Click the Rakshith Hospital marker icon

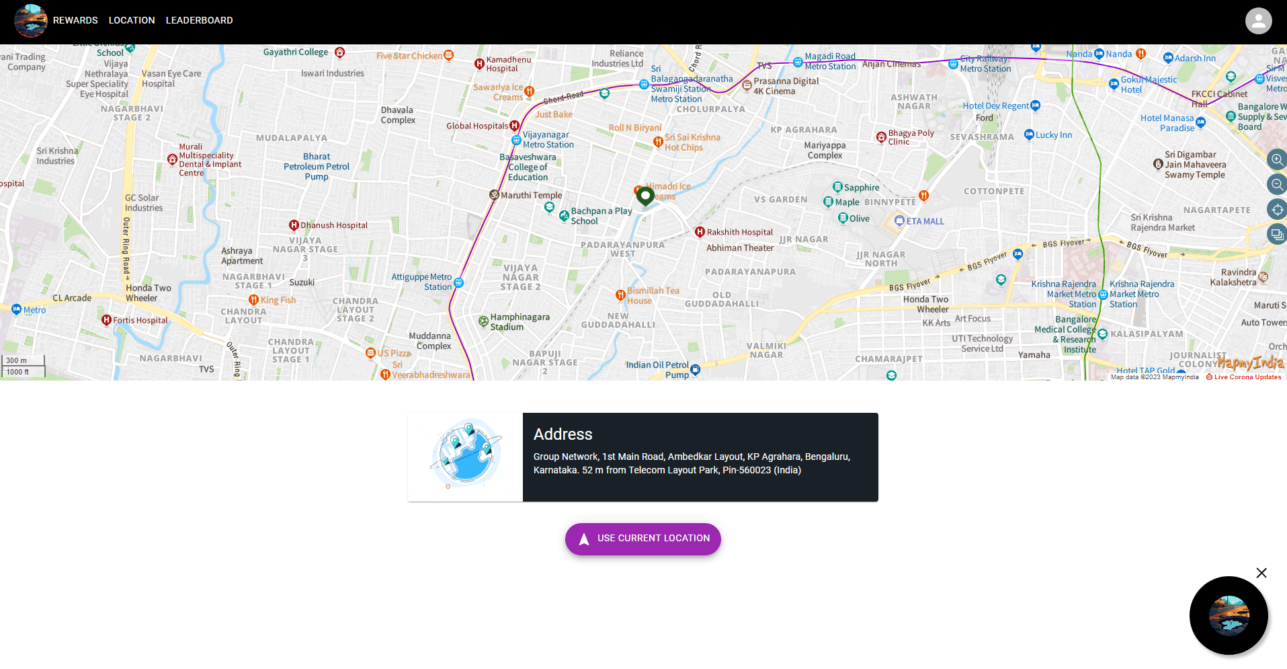(700, 232)
